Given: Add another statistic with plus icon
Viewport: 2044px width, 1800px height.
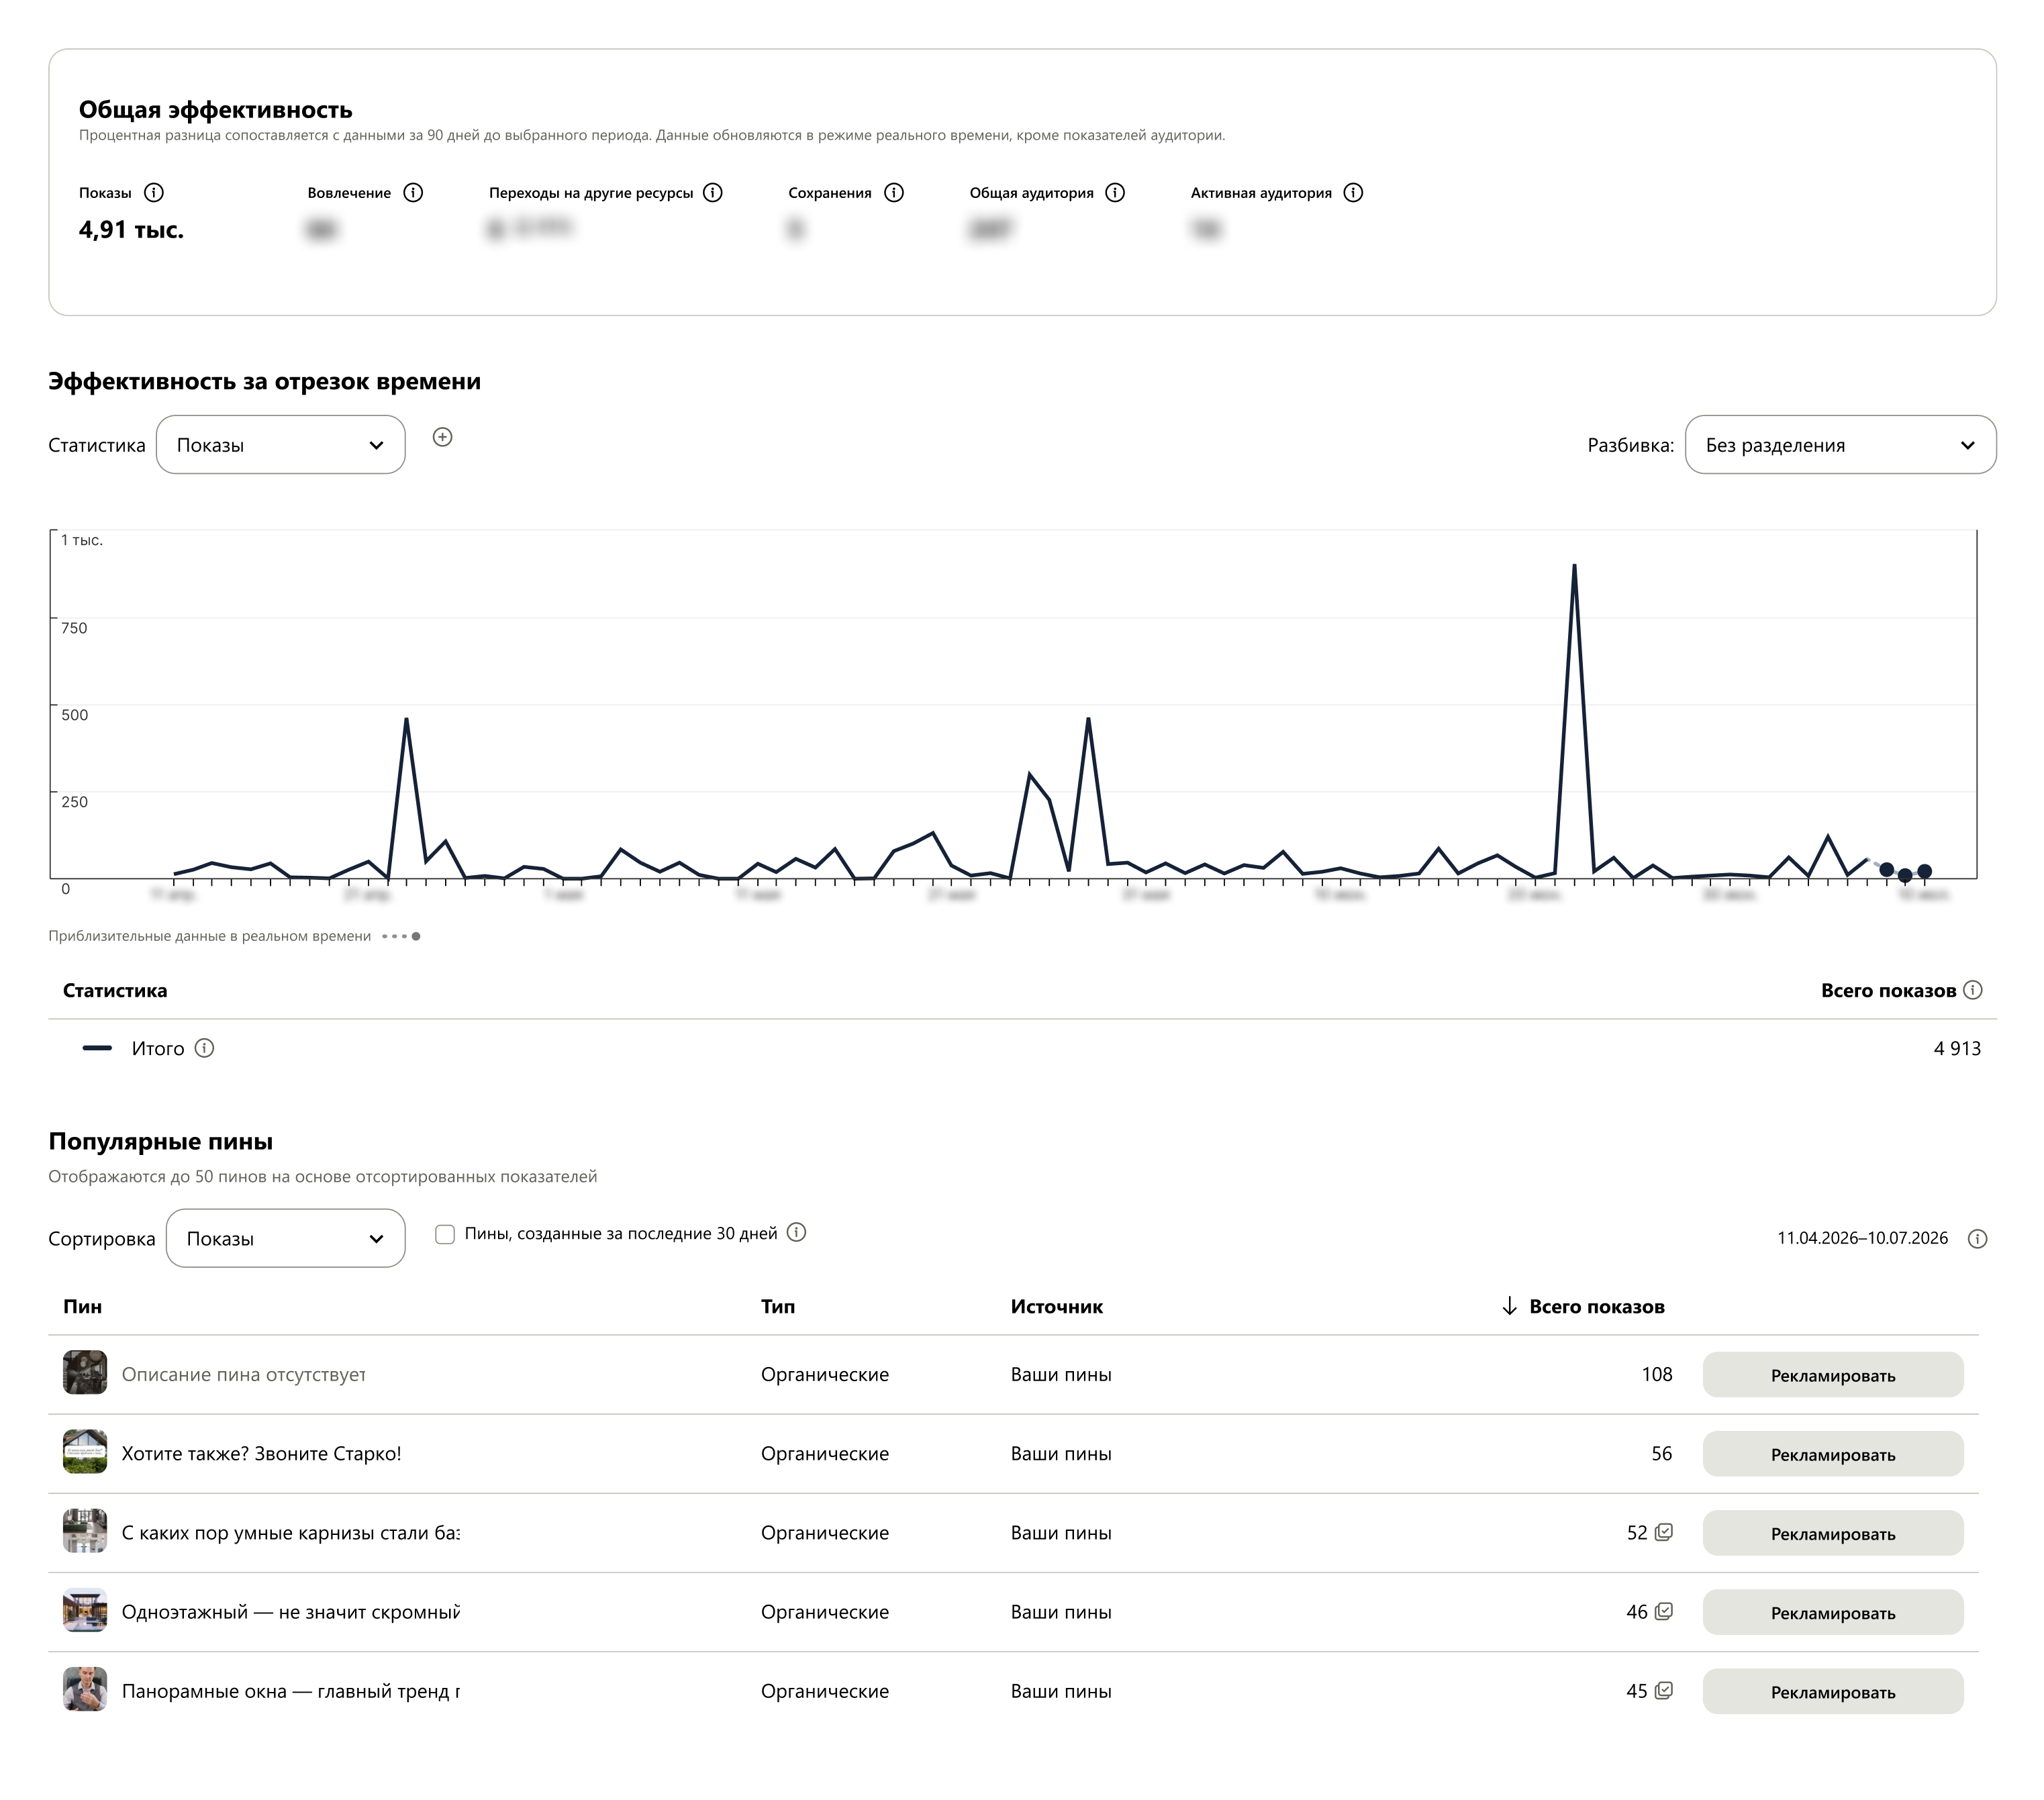Looking at the screenshot, I should (442, 437).
